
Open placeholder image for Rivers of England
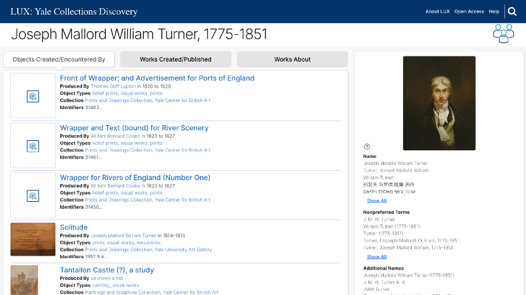click(x=33, y=195)
